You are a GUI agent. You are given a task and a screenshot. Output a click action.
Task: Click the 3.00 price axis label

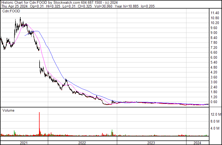click(x=214, y=82)
